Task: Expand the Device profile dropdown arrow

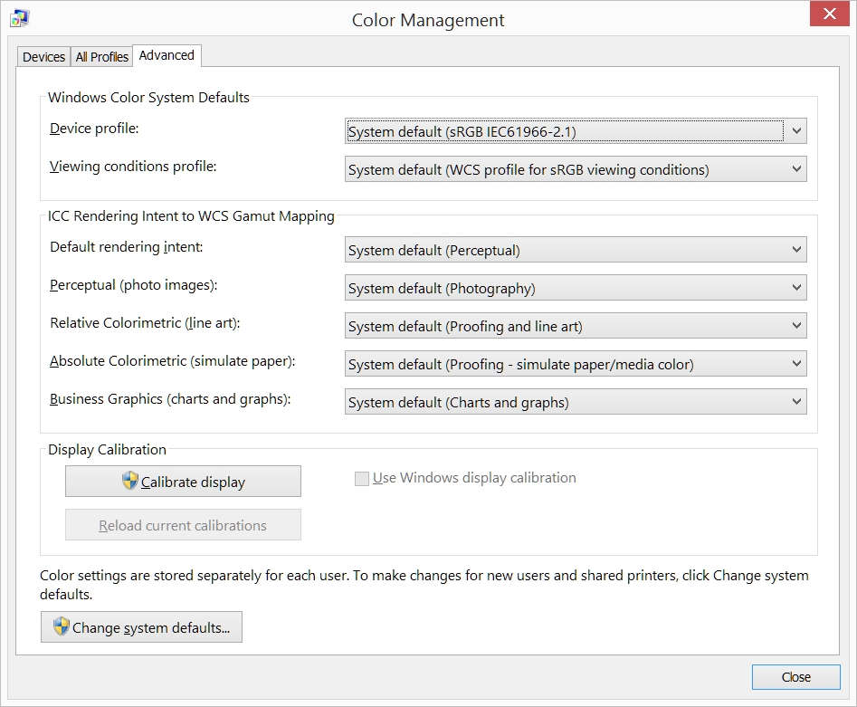Action: click(x=796, y=131)
